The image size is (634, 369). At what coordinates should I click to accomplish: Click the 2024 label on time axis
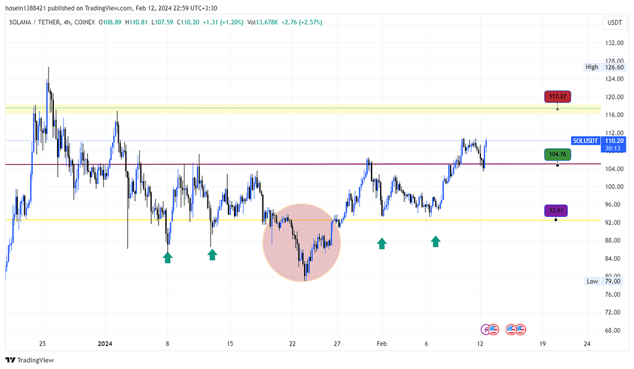point(105,344)
